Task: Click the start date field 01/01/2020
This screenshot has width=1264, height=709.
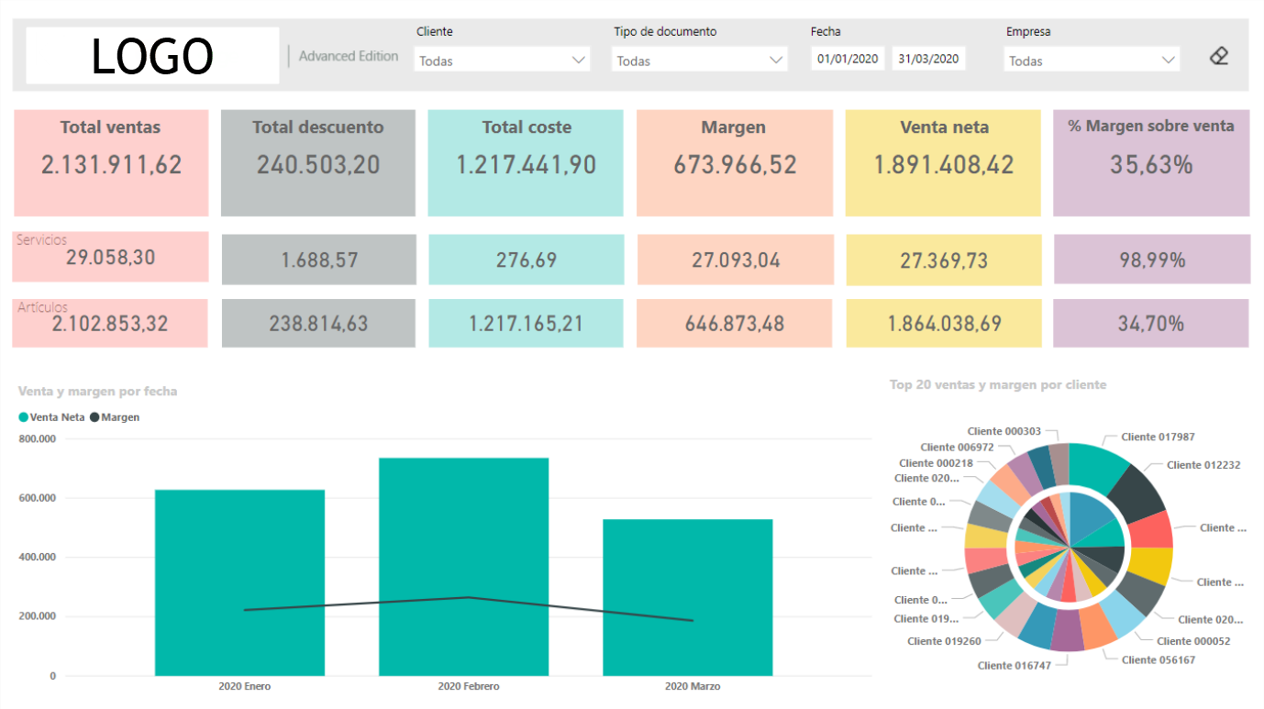Action: click(x=848, y=59)
